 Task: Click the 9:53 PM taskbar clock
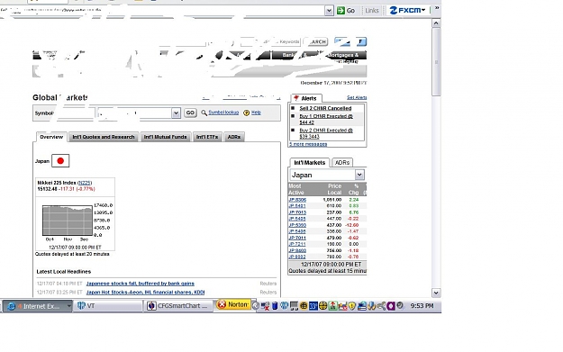pos(422,306)
